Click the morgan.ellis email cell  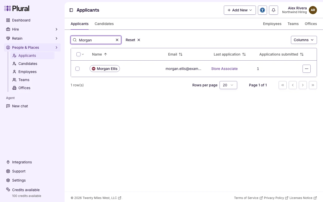183,69
